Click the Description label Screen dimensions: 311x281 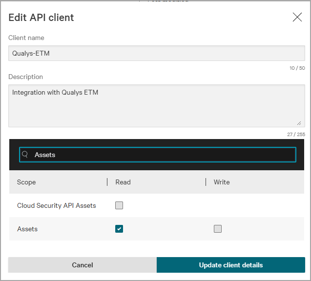coord(26,77)
